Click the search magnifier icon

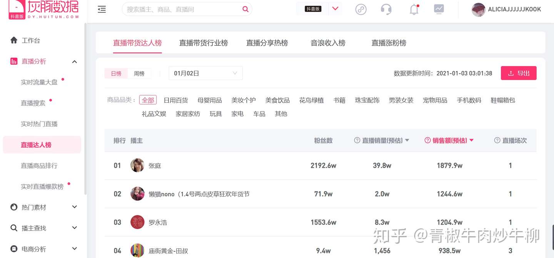point(245,9)
